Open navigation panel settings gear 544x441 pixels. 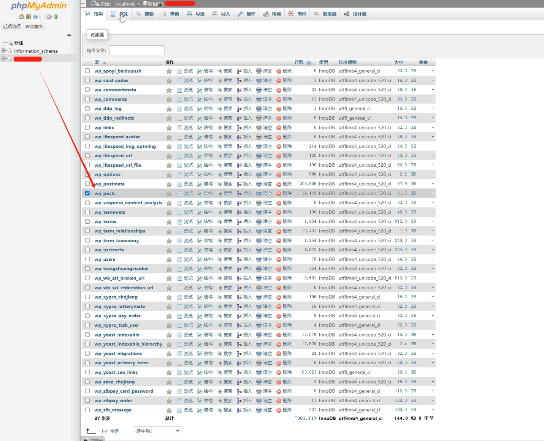pos(49,17)
